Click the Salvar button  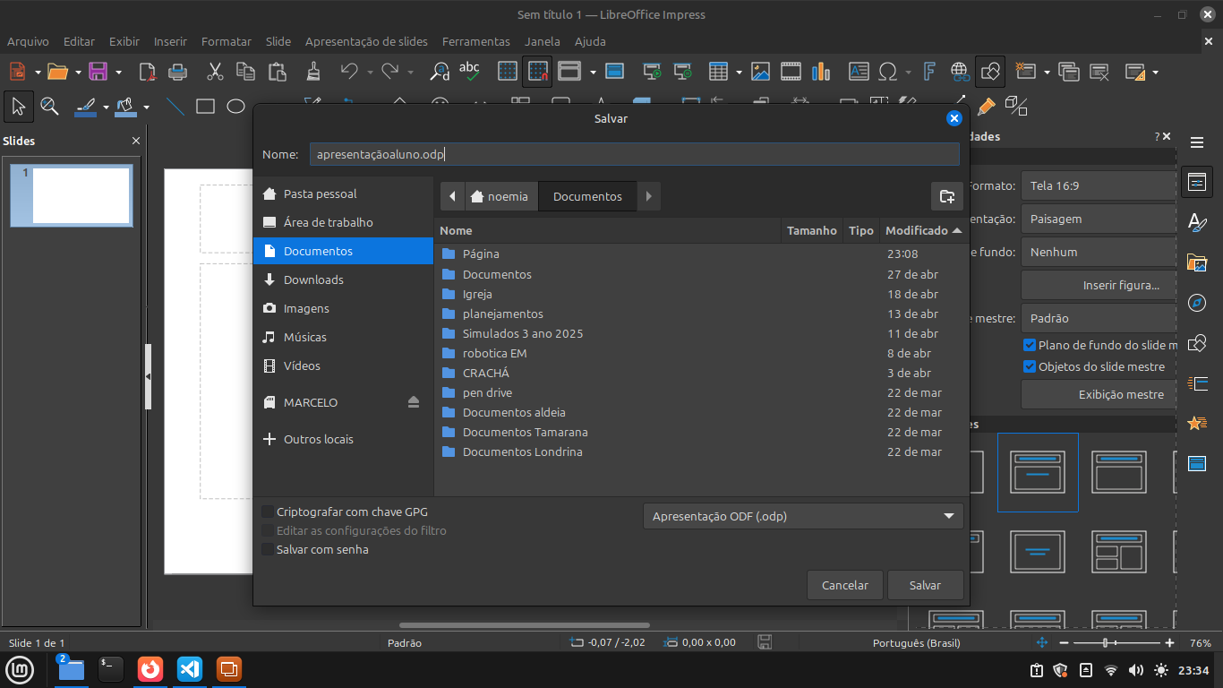[x=925, y=585]
